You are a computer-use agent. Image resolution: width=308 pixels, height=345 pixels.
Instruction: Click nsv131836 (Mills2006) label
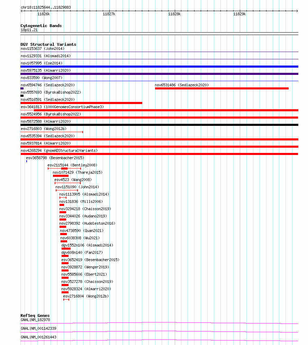(81, 201)
